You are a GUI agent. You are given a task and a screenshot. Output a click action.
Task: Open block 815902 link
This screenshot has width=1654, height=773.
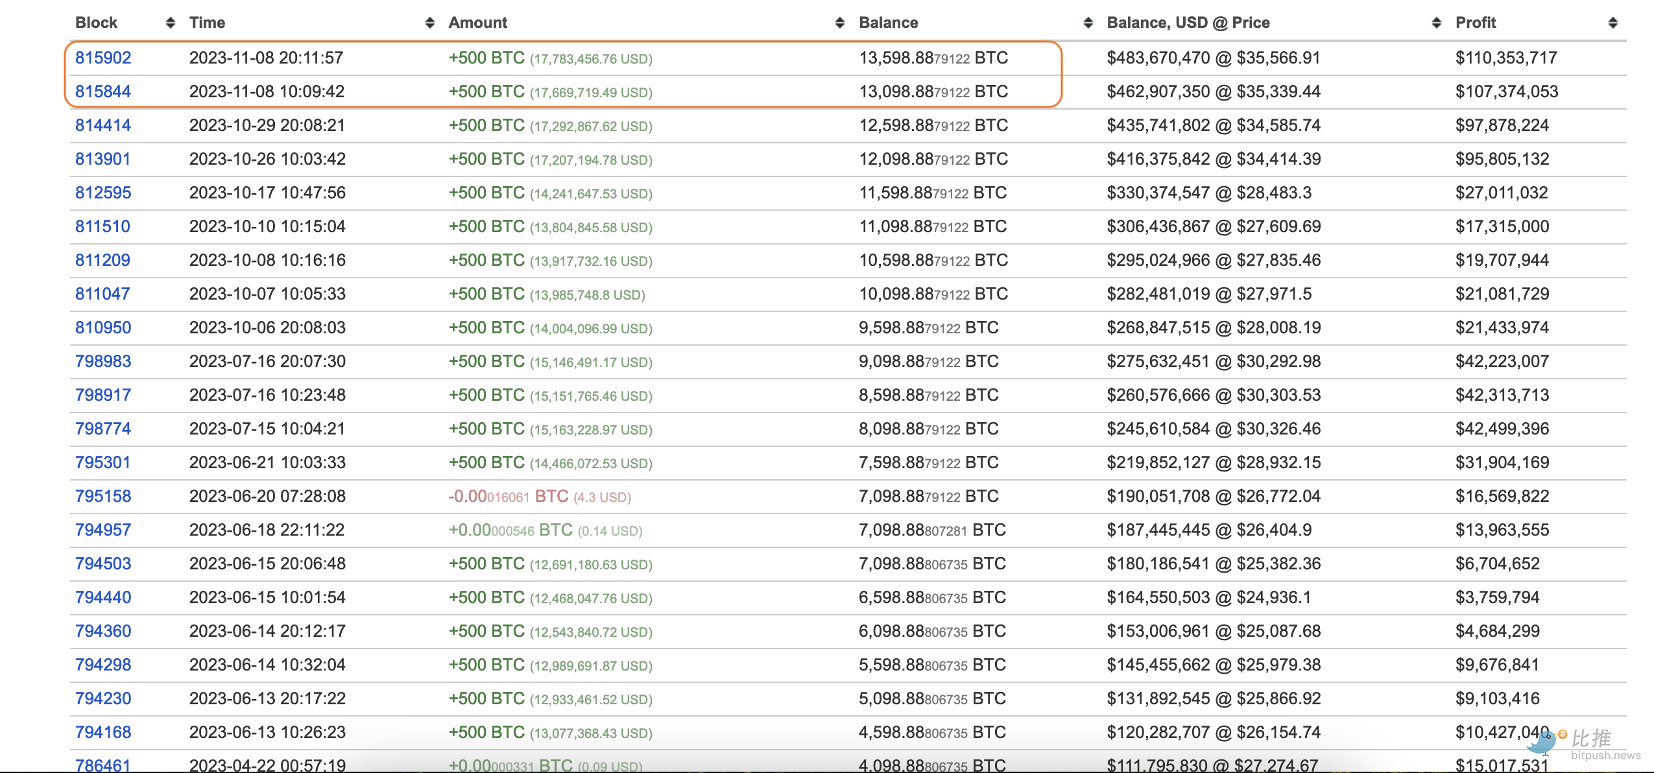click(x=103, y=58)
